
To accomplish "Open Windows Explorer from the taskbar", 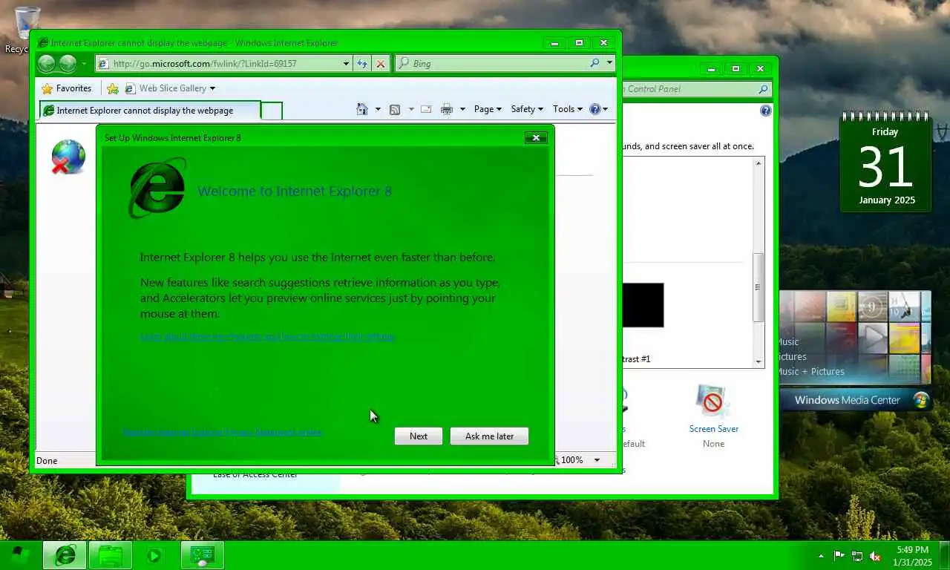I will click(111, 555).
